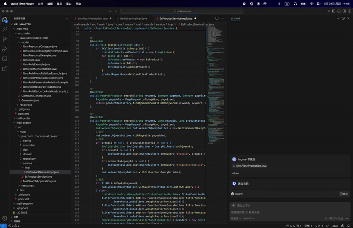Open the AI chat history

point(343,19)
